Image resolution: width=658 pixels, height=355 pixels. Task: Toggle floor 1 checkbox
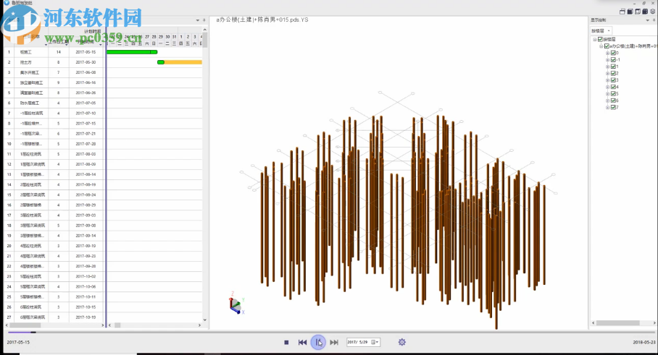[613, 67]
